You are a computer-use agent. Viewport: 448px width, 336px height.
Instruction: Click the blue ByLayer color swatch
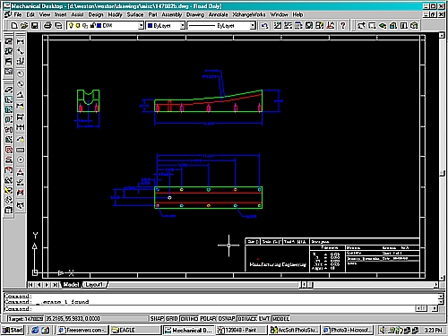tap(151, 26)
